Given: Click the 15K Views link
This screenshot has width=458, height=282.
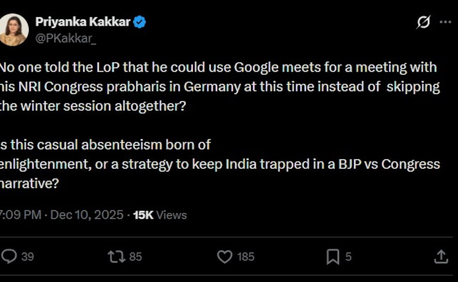Looking at the screenshot, I should (160, 215).
